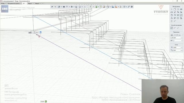Click the green plus icon in the toolbar
Image resolution: width=184 pixels, height=103 pixels.
pos(96,7)
